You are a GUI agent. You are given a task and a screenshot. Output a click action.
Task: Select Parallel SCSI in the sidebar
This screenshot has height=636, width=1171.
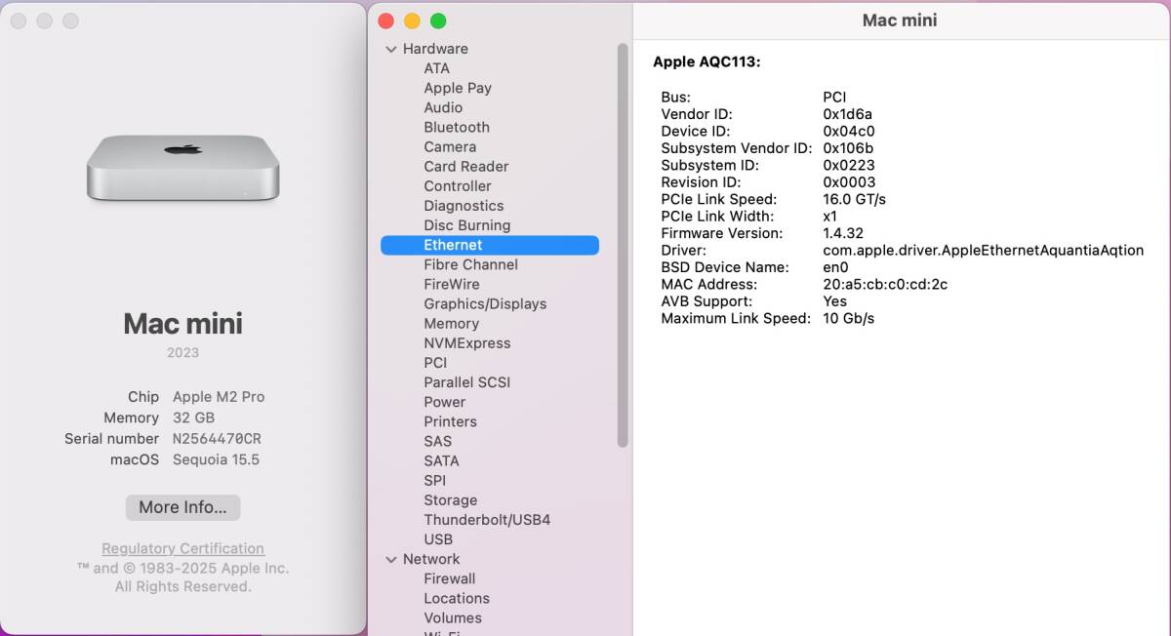pyautogui.click(x=467, y=382)
